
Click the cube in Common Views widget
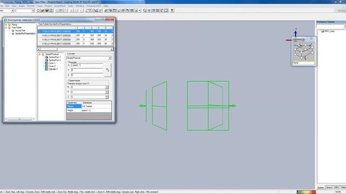pyautogui.click(x=304, y=52)
